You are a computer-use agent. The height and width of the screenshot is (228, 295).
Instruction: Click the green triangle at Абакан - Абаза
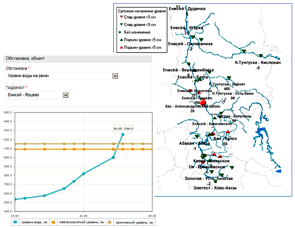[197, 136]
